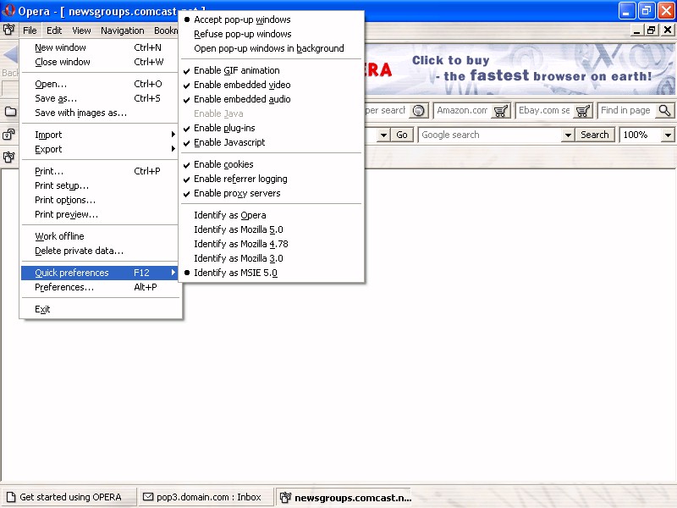Select Refuse pop-up windows option

point(242,34)
